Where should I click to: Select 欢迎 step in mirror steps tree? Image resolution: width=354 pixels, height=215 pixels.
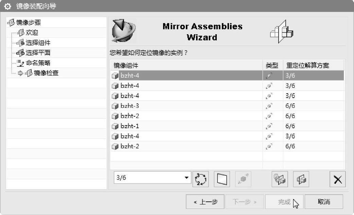coord(32,33)
